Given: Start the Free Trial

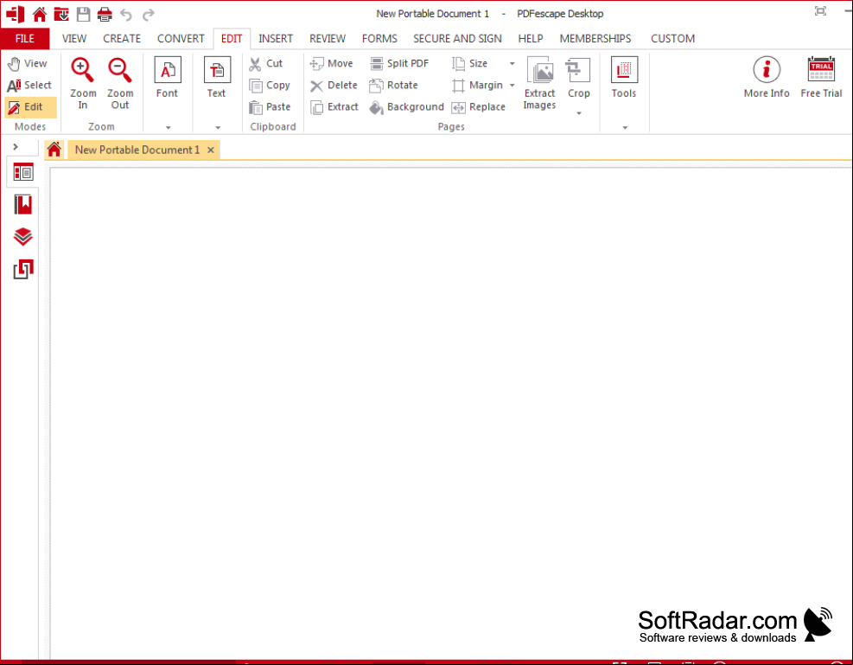Looking at the screenshot, I should [821, 78].
